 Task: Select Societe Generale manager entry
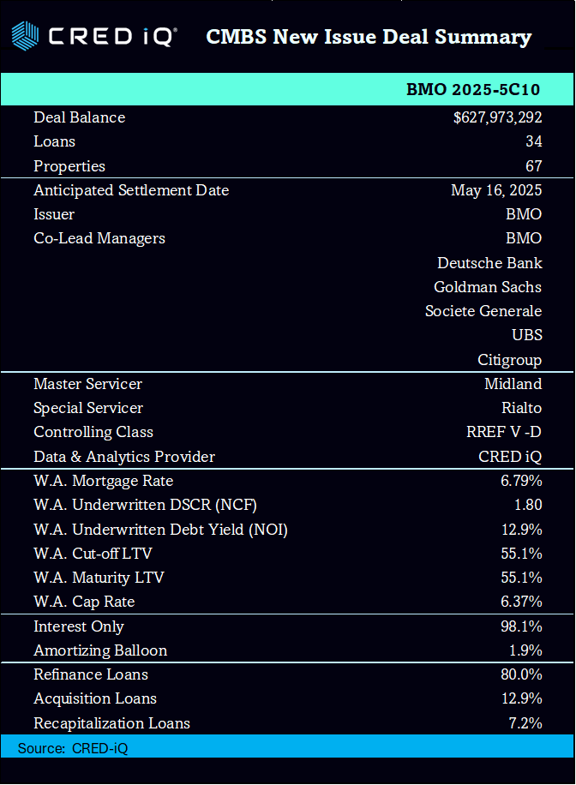click(483, 311)
